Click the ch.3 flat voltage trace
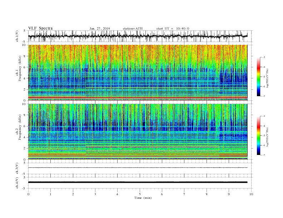This screenshot has height=218, width=283. click(138, 168)
